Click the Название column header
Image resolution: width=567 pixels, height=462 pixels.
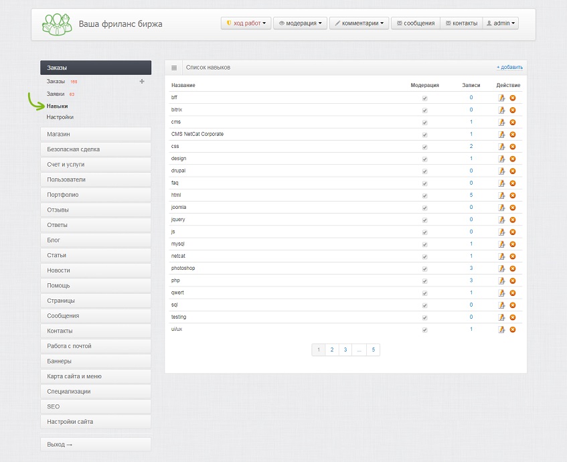click(183, 86)
